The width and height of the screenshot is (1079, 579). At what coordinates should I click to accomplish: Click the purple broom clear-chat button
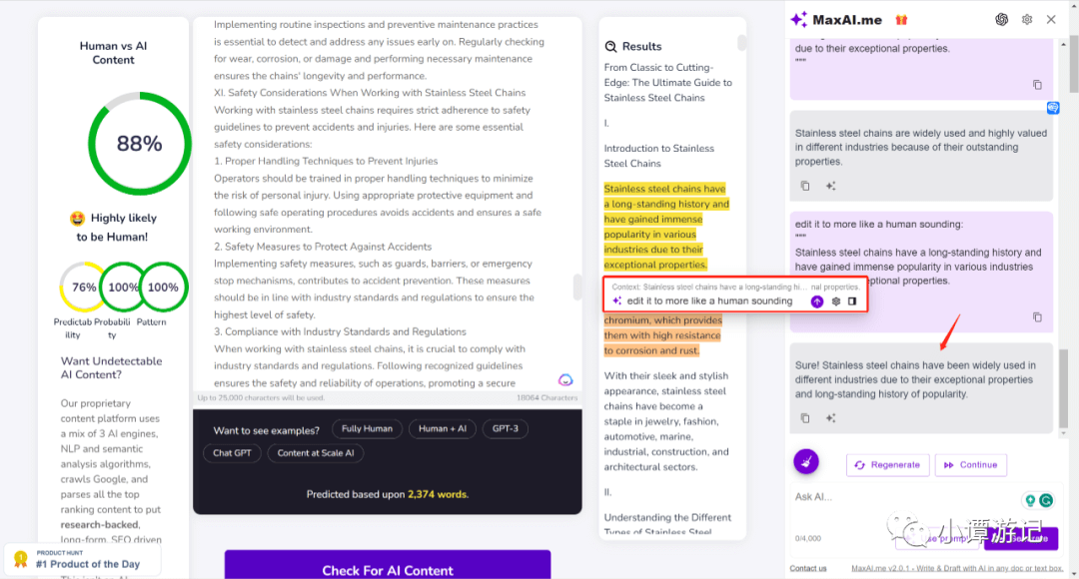806,461
